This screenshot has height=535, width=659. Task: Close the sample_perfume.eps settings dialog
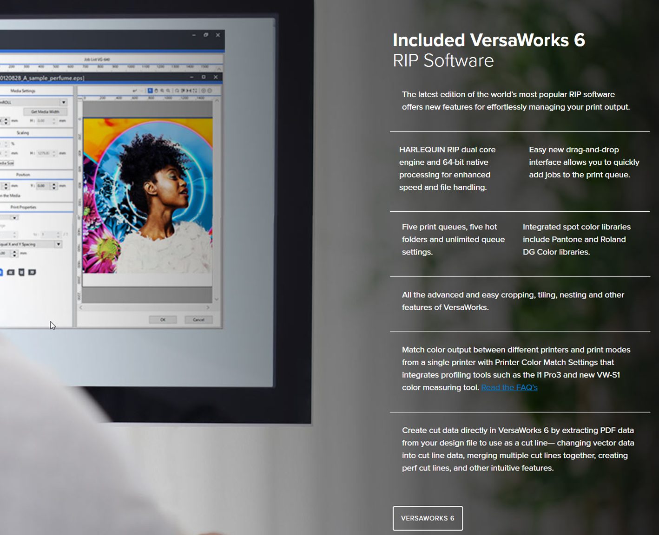pyautogui.click(x=216, y=77)
